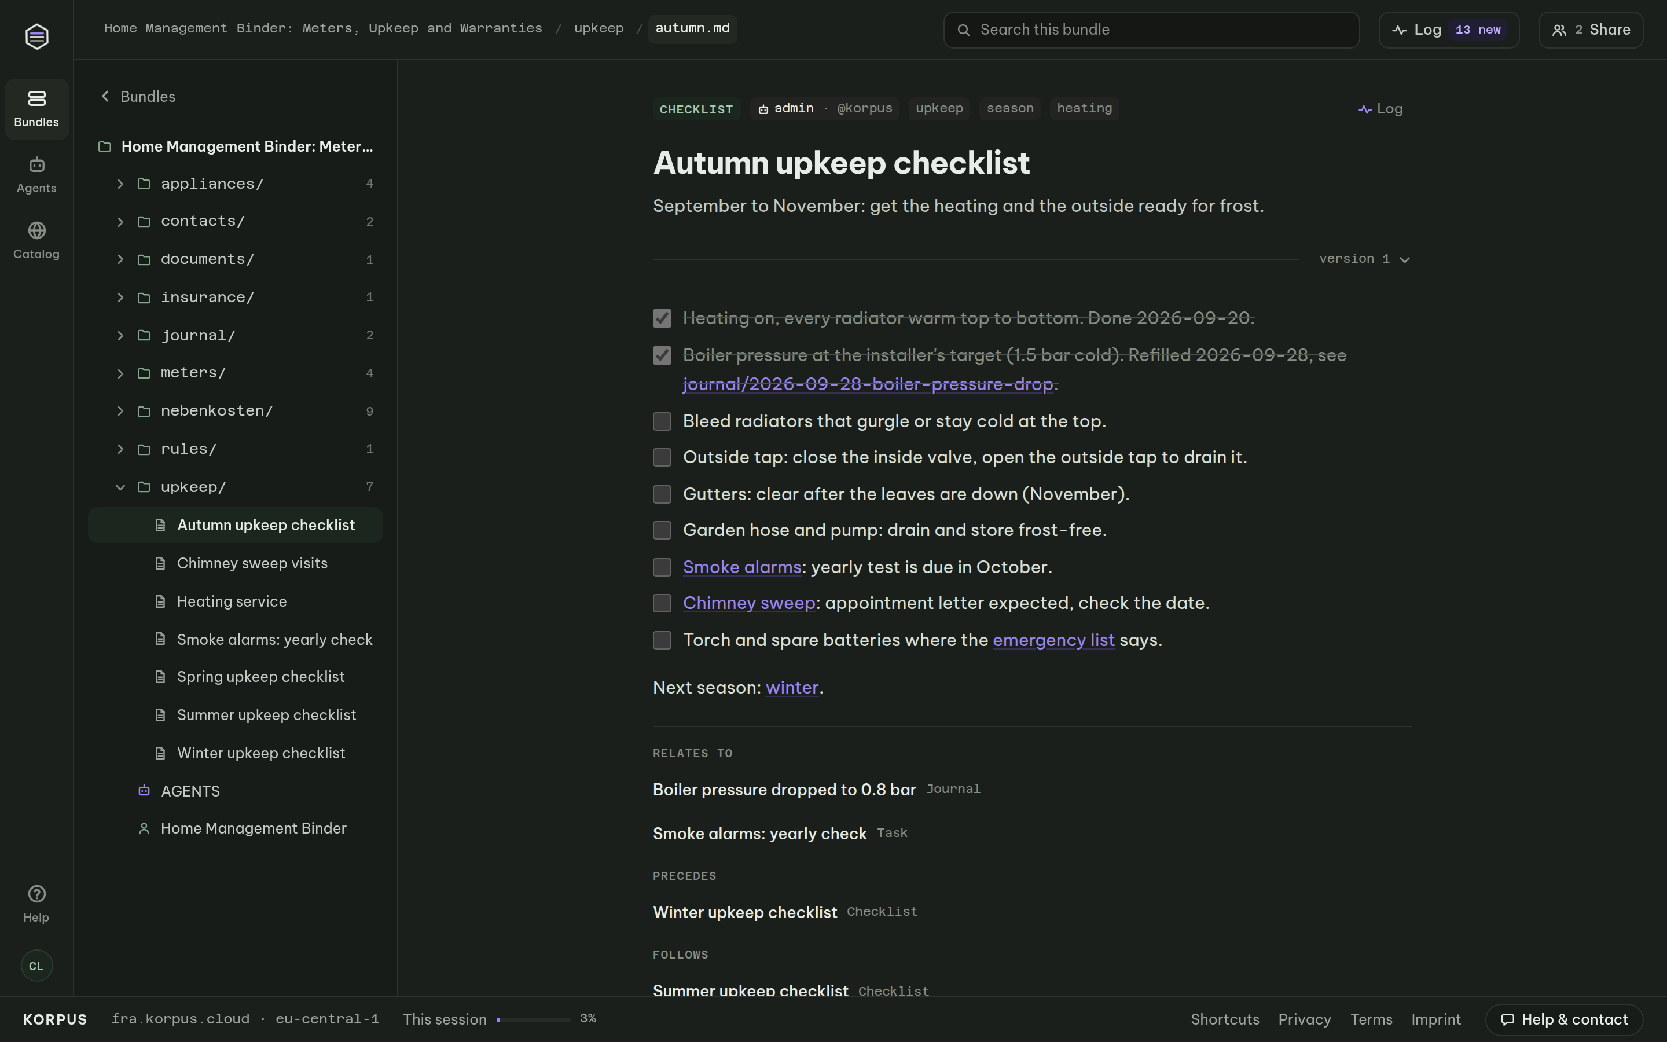Open the Catalog globe icon
Viewport: 1667px width, 1042px height.
[x=36, y=230]
